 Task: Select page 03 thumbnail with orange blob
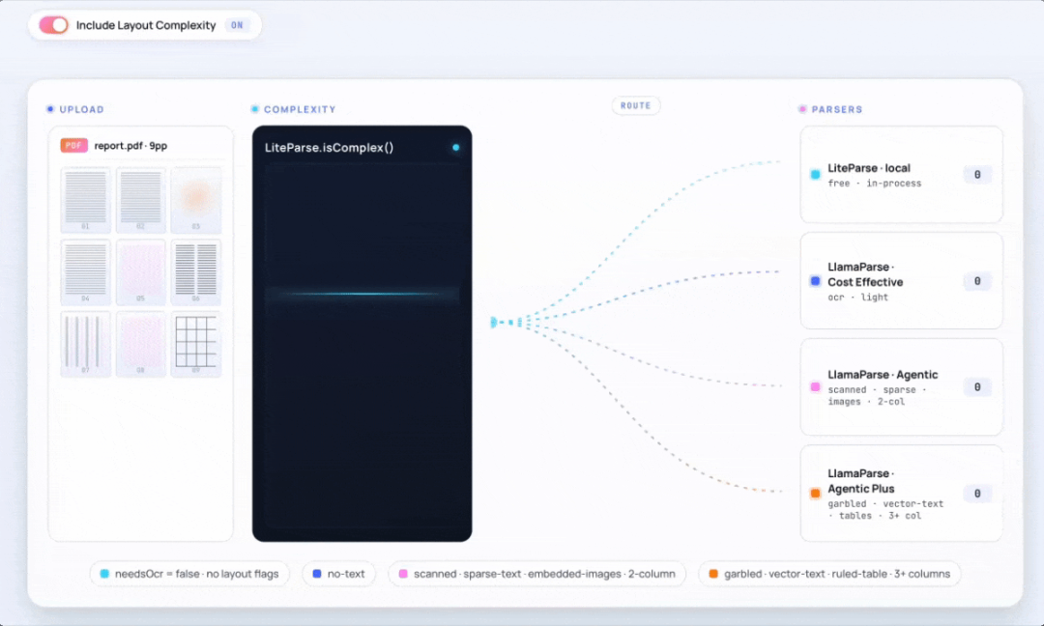[x=195, y=200]
